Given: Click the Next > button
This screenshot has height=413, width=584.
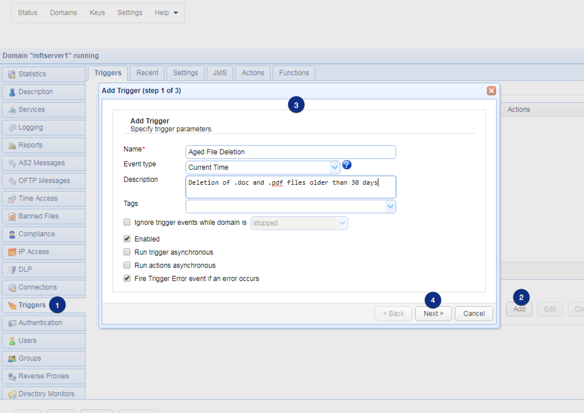Looking at the screenshot, I should [433, 314].
